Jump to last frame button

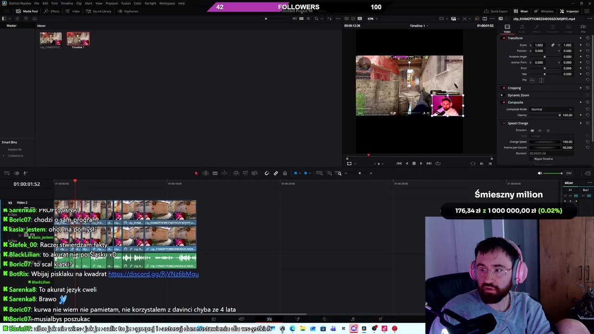coord(429,163)
